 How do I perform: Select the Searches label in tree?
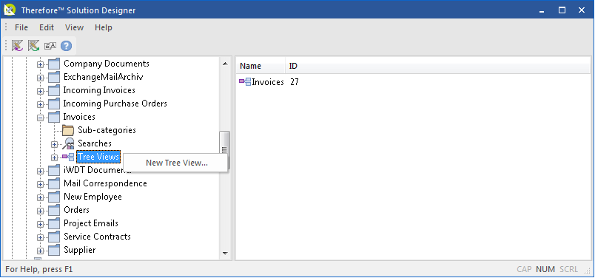point(95,143)
